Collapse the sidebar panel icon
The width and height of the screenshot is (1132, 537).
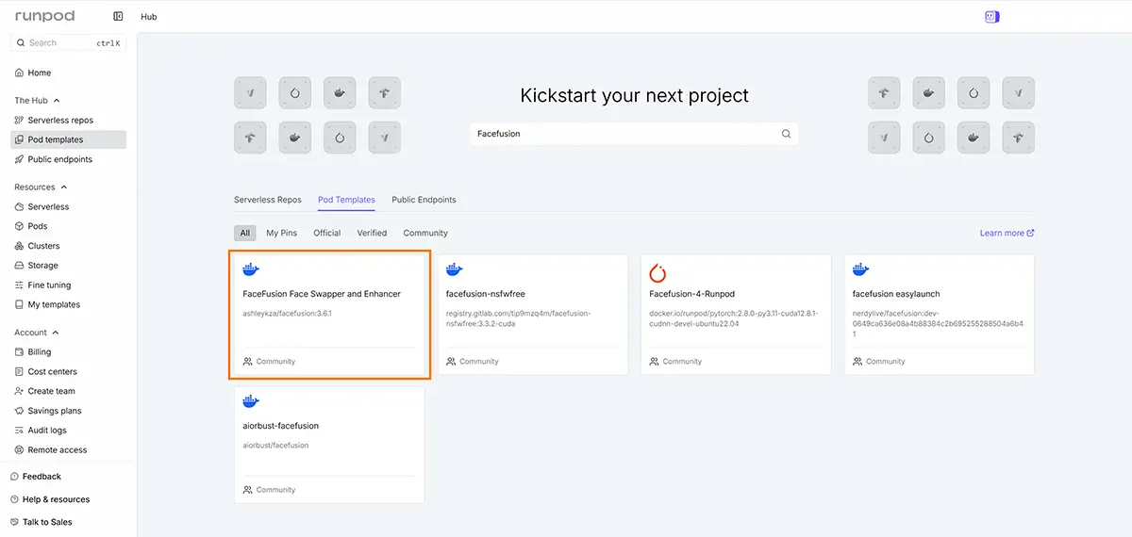(x=118, y=16)
